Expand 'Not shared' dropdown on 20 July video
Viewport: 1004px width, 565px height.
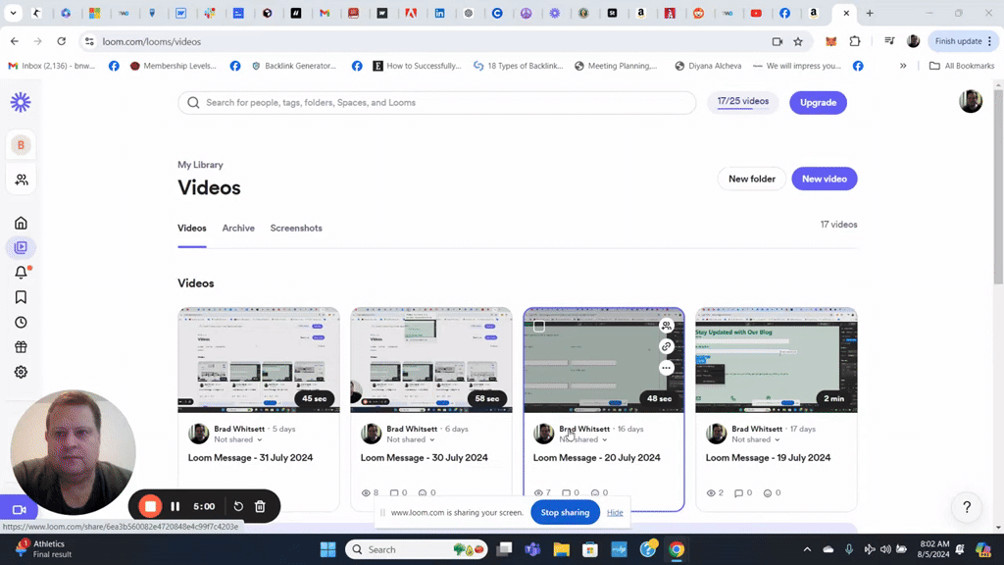pos(583,439)
